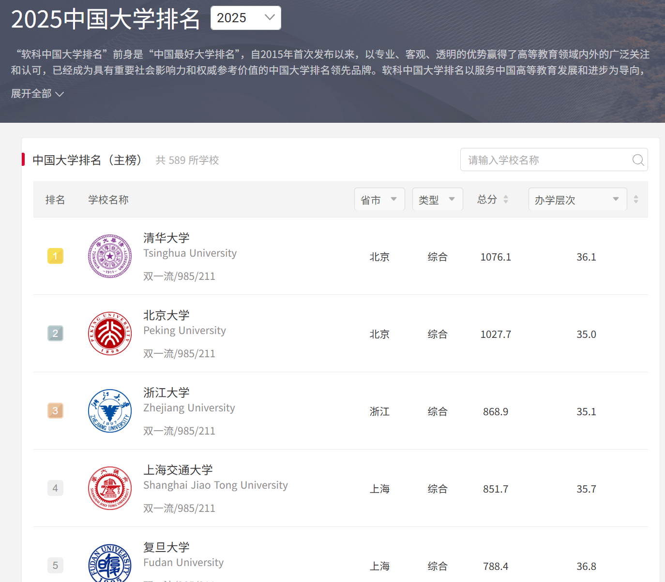This screenshot has height=582, width=665.
Task: Click 双一流/985/211 tag under 北京大学
Action: [179, 354]
